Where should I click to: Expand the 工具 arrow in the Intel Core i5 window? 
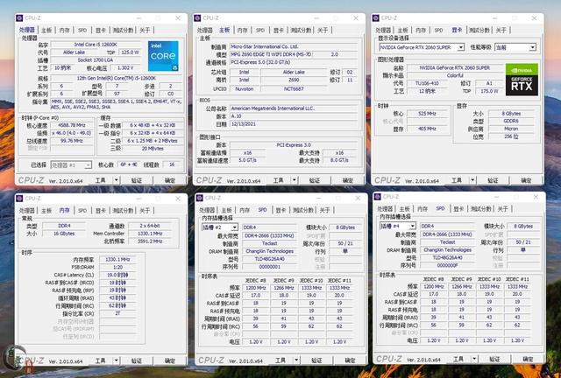tap(116, 180)
